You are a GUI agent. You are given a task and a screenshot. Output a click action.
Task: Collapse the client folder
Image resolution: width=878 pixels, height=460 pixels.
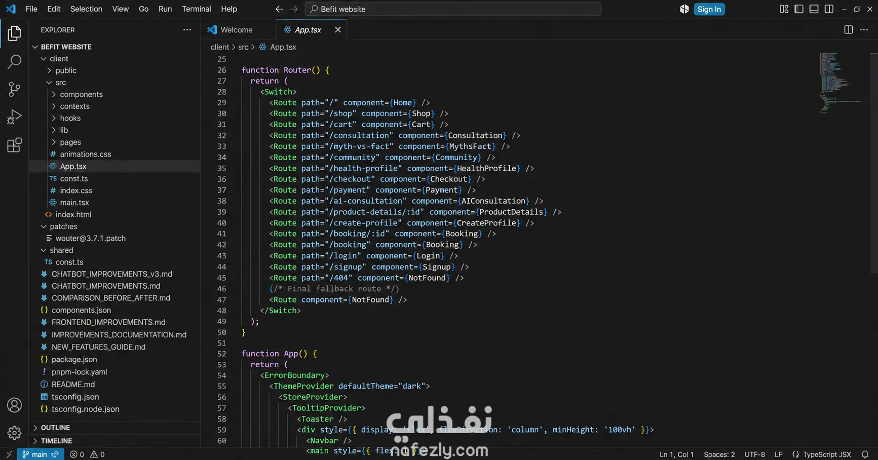coord(59,59)
